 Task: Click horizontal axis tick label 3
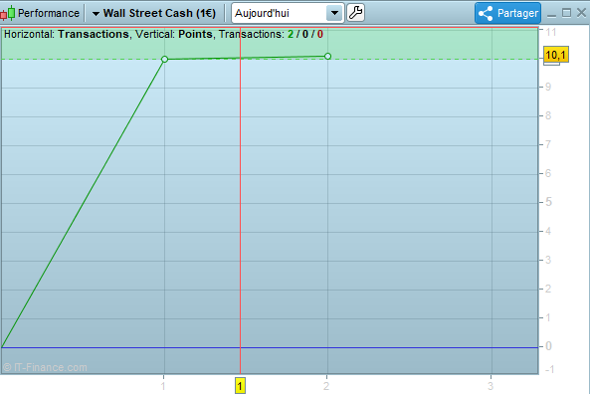[491, 386]
